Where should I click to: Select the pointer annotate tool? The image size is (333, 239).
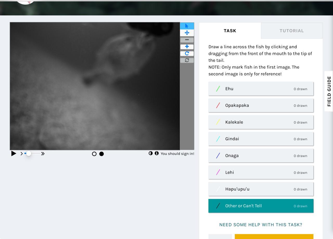click(187, 26)
